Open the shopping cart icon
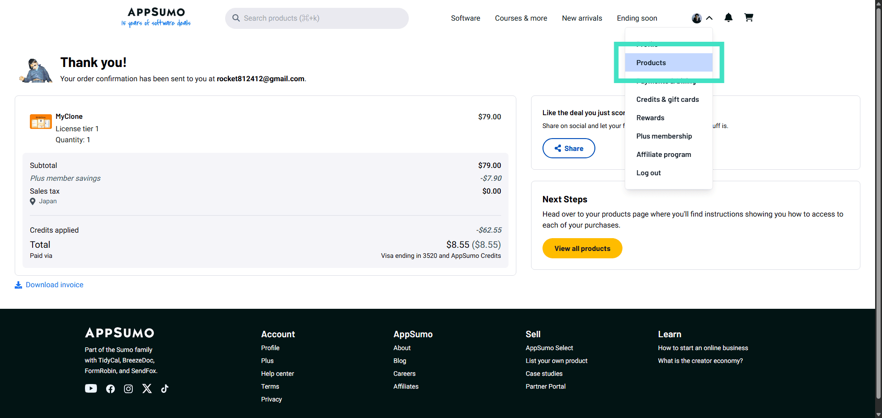Viewport: 882px width, 418px height. point(749,18)
